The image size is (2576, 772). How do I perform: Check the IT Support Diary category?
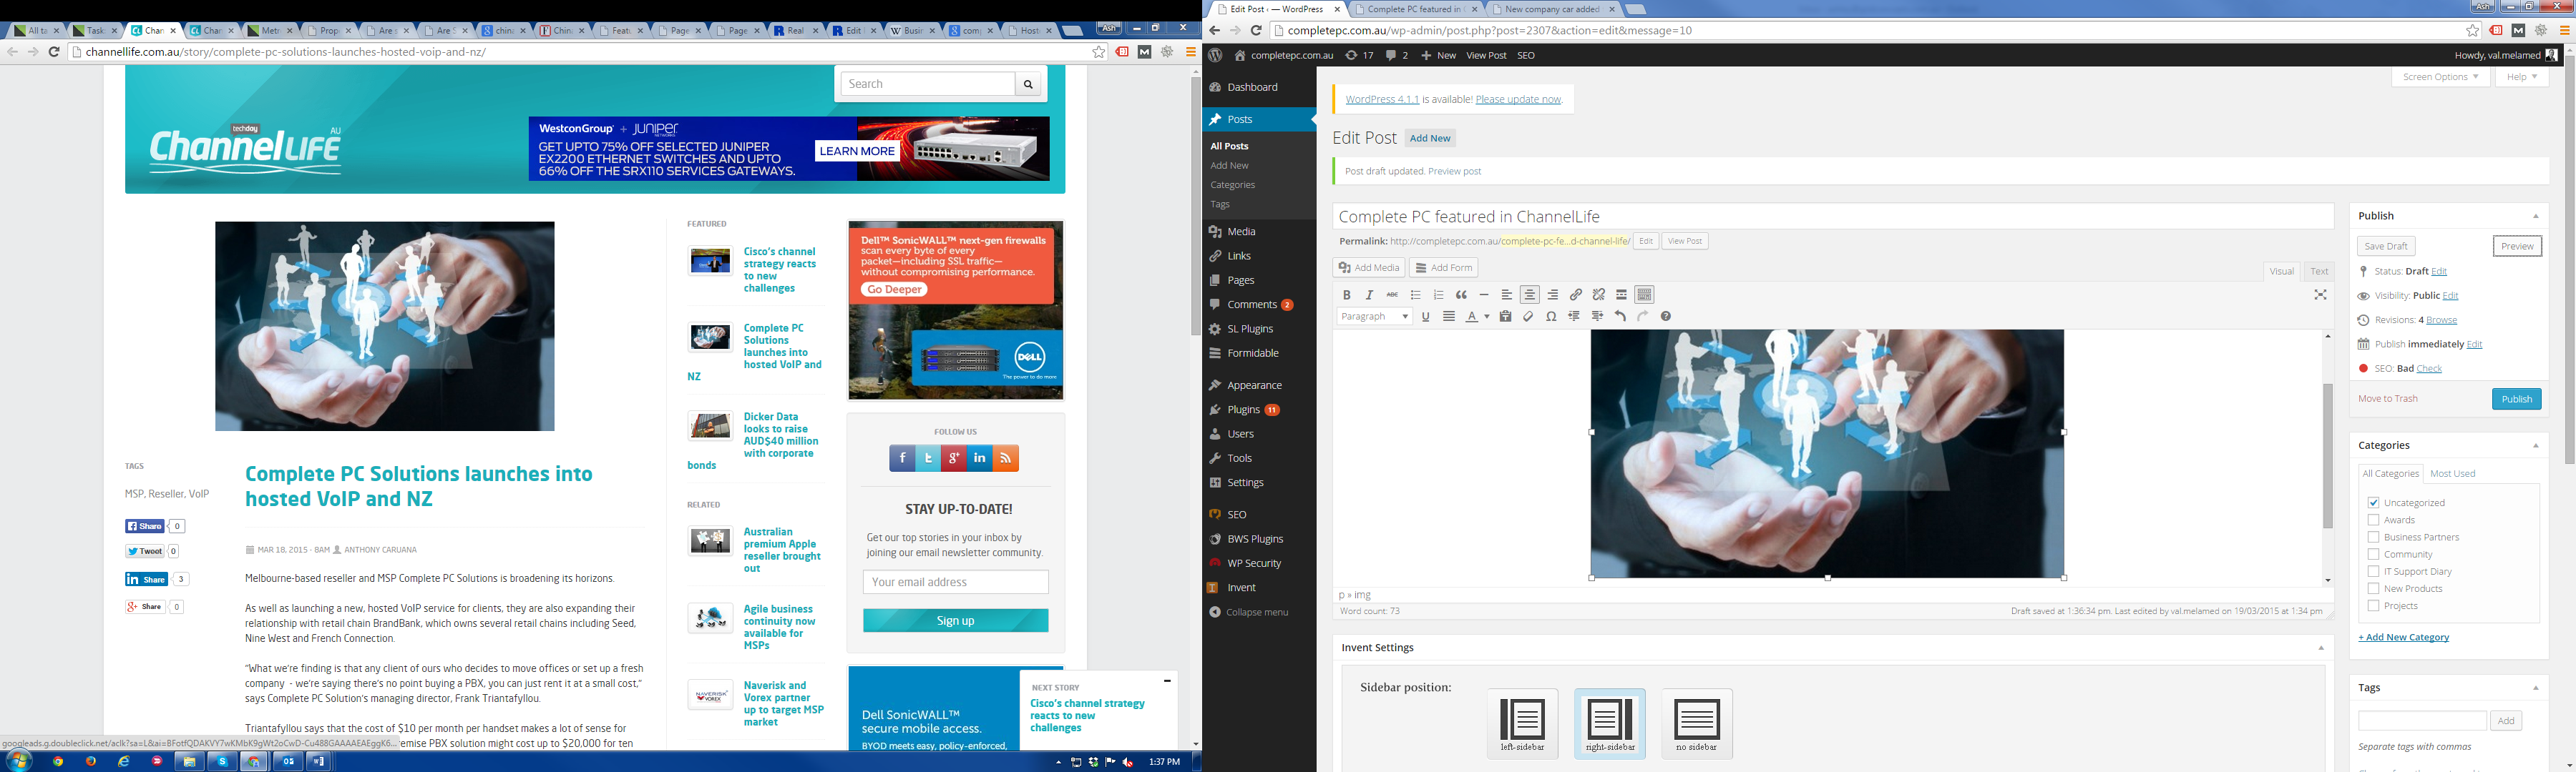[x=2373, y=571]
